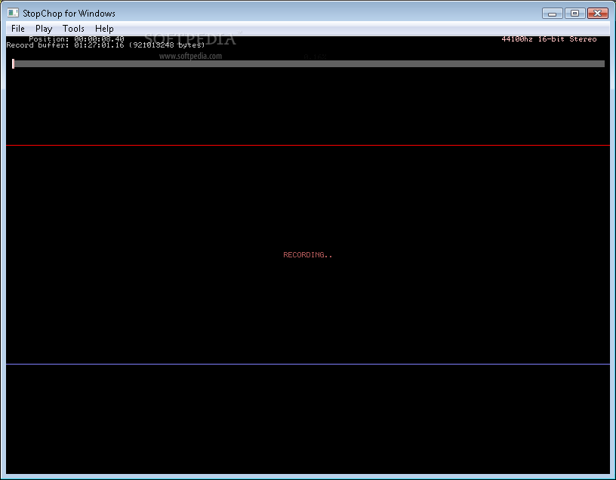The height and width of the screenshot is (480, 616).
Task: Open the Tools menu
Action: [73, 29]
